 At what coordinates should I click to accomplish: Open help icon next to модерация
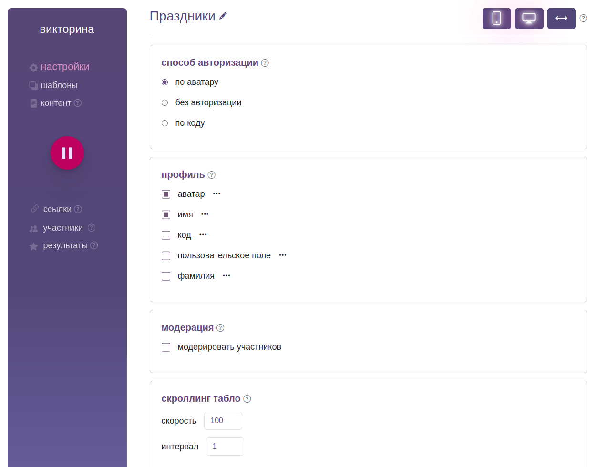point(220,328)
